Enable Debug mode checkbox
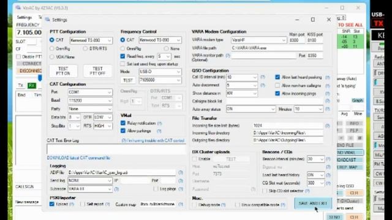This screenshot has height=220, width=392. click(x=194, y=205)
